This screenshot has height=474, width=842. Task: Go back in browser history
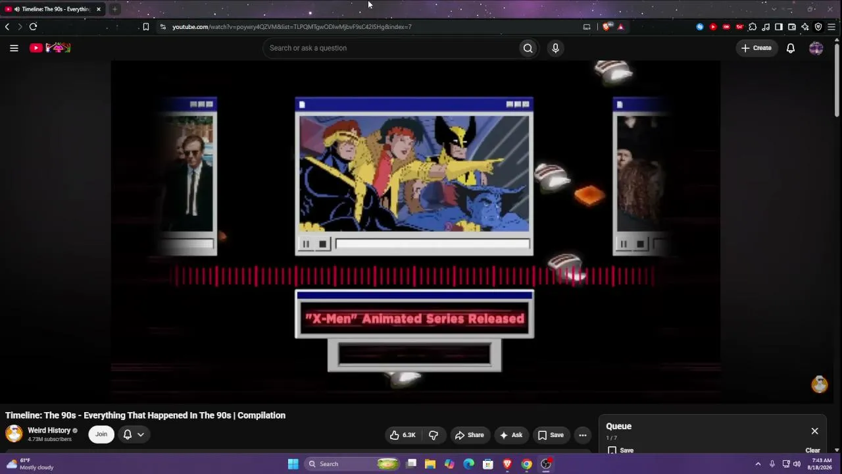pos(7,27)
